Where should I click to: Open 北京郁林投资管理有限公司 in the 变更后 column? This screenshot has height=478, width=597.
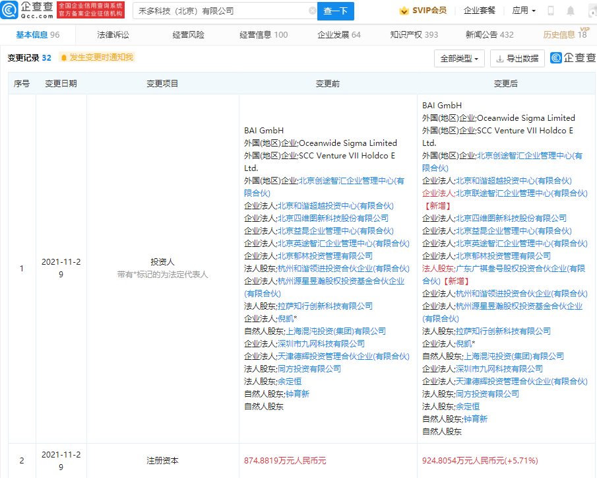503,256
